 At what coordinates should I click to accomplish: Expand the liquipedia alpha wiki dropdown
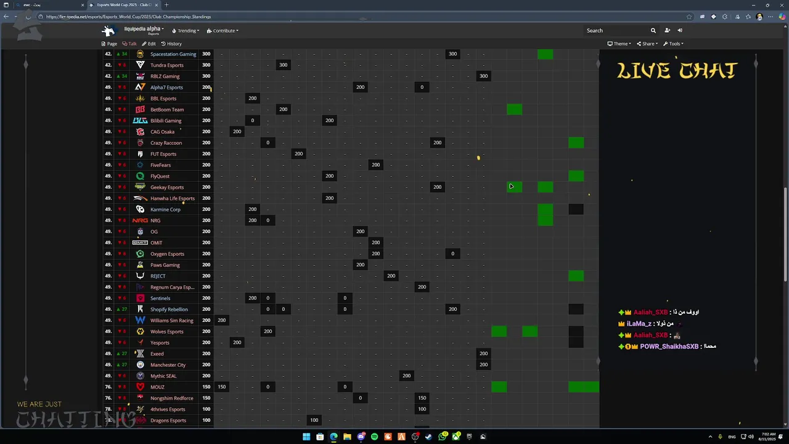click(x=144, y=29)
